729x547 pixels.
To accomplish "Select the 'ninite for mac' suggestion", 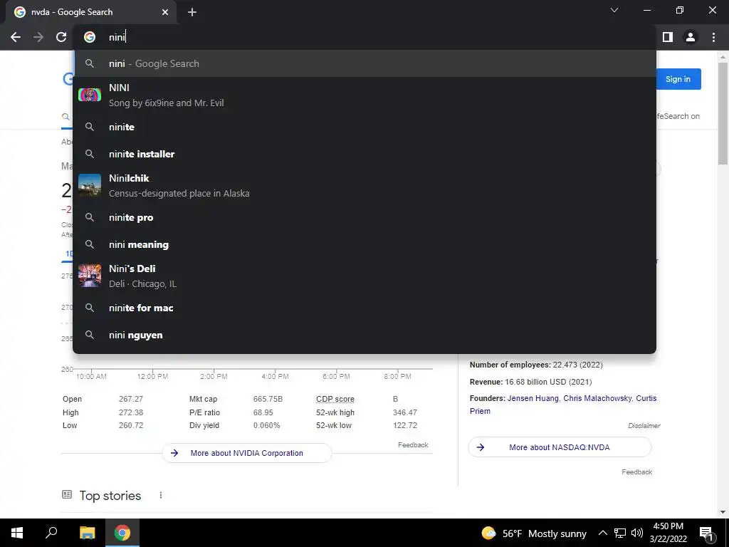I will tap(364, 308).
